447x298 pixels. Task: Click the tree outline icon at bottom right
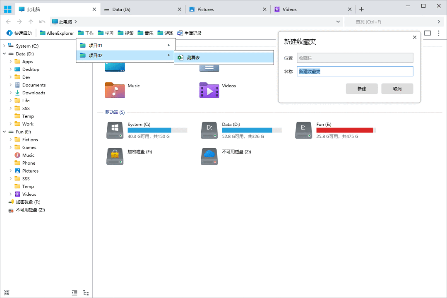86,292
